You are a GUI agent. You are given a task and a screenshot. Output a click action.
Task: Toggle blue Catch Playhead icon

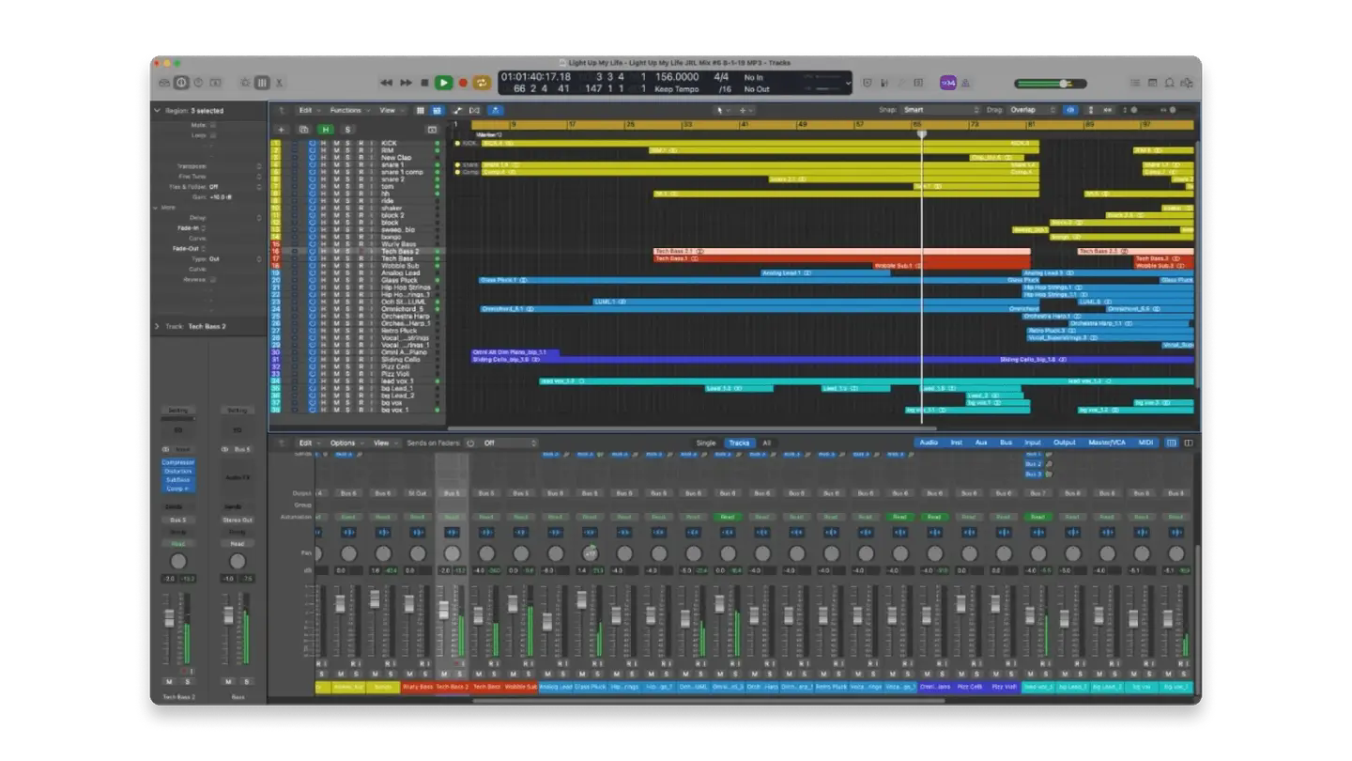[496, 110]
